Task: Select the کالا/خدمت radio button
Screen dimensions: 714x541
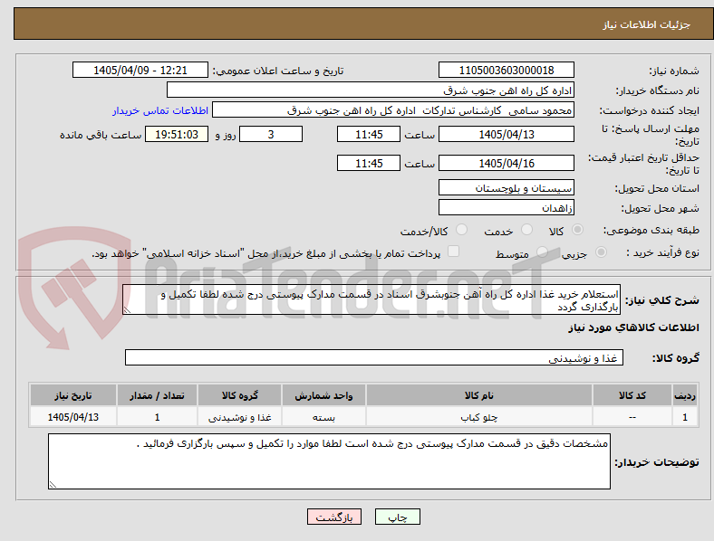Action: pyautogui.click(x=462, y=230)
